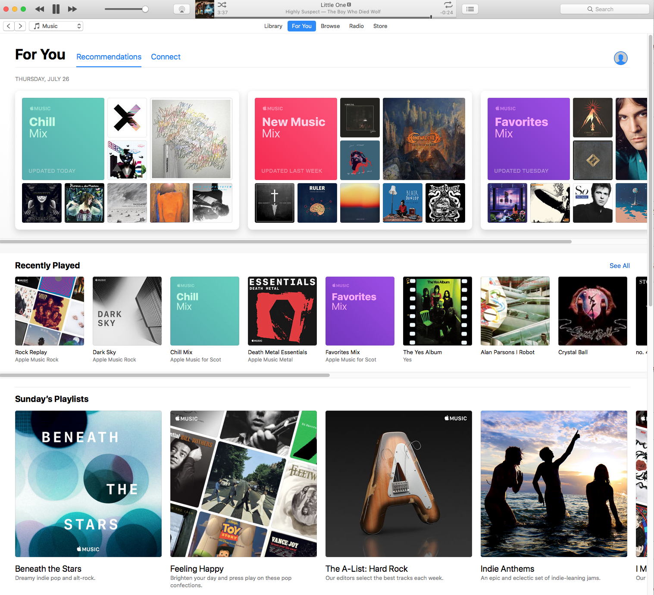Open the New Music Mix tile

[296, 139]
